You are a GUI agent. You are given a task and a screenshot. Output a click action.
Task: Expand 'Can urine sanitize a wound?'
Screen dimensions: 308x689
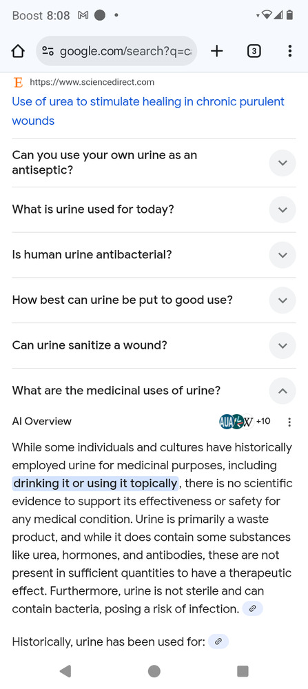coord(154,345)
